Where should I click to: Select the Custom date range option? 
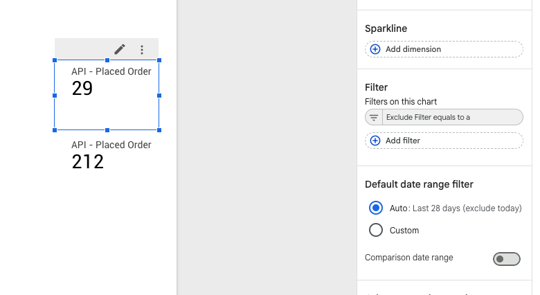(x=376, y=230)
